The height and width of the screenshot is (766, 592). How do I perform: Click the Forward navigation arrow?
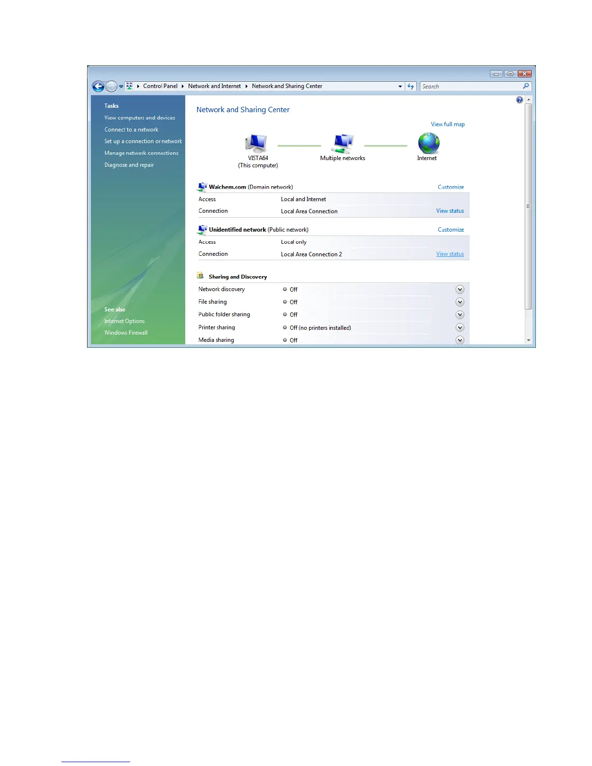coord(111,87)
